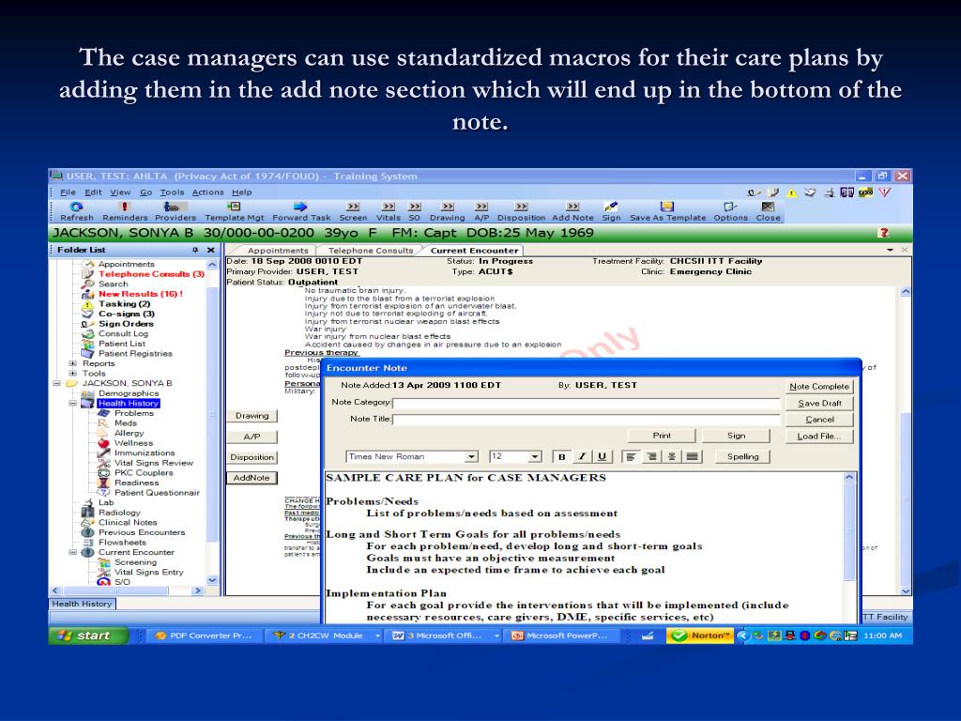Viewport: 961px width, 721px height.
Task: Open the Help menu
Action: (x=241, y=192)
